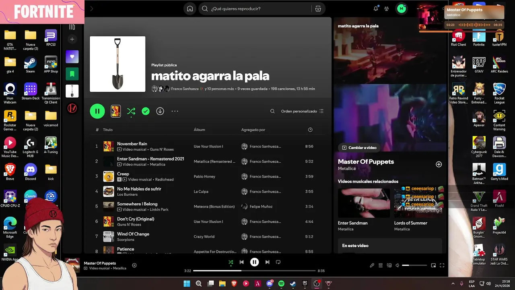The image size is (515, 290).
Task: Open Your Library icon in sidebar
Action: click(72, 27)
